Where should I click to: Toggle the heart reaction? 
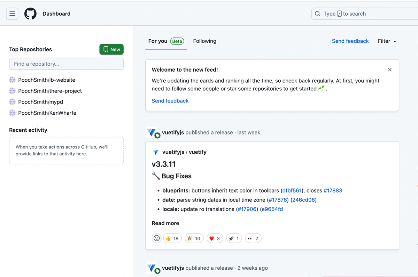215,238
